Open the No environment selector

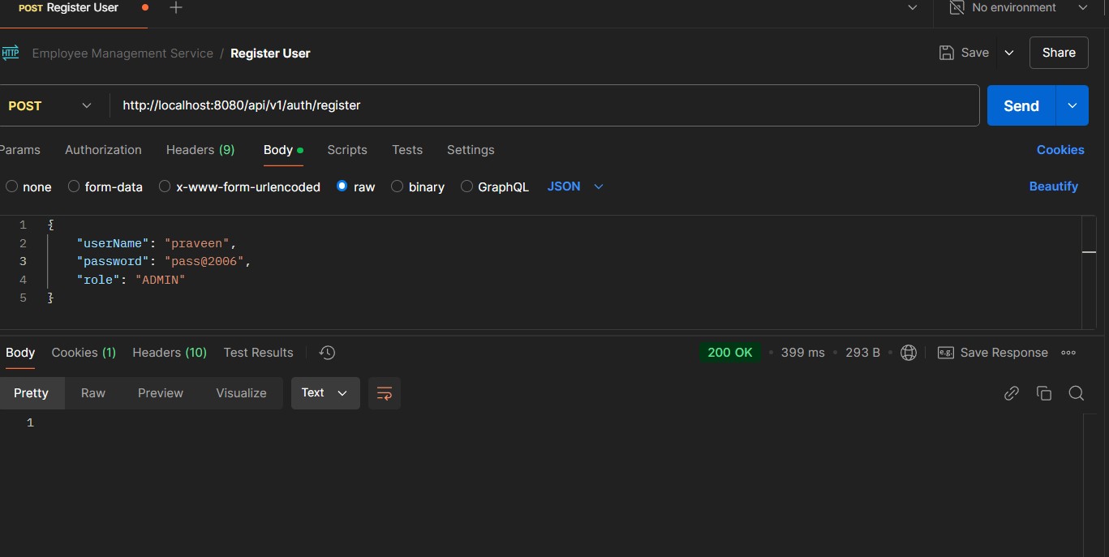coord(1019,7)
